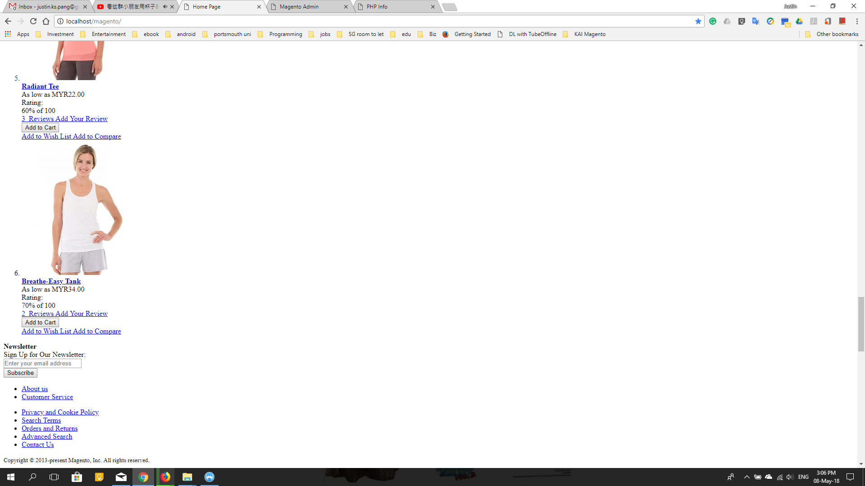Open the Programming bookmarks folder
This screenshot has width=865, height=486.
click(280, 34)
